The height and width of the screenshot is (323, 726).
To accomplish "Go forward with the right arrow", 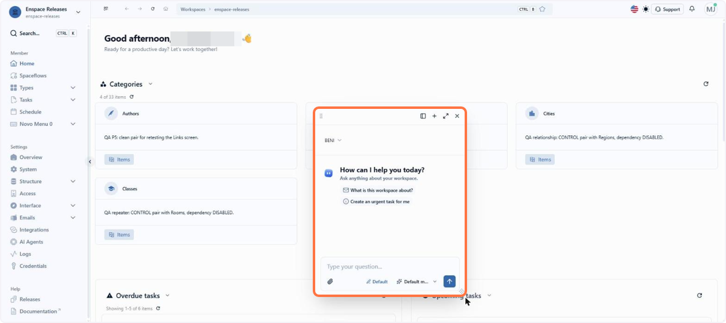I will point(140,9).
